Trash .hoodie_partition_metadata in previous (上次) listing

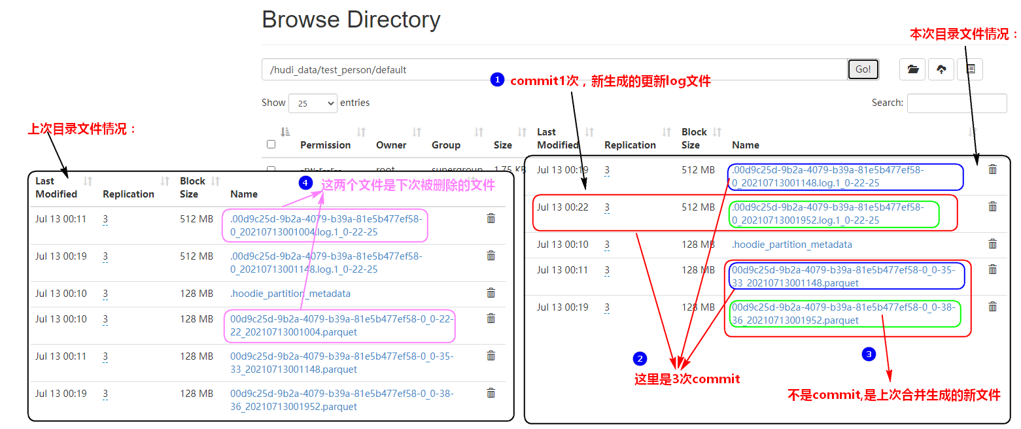(x=491, y=293)
